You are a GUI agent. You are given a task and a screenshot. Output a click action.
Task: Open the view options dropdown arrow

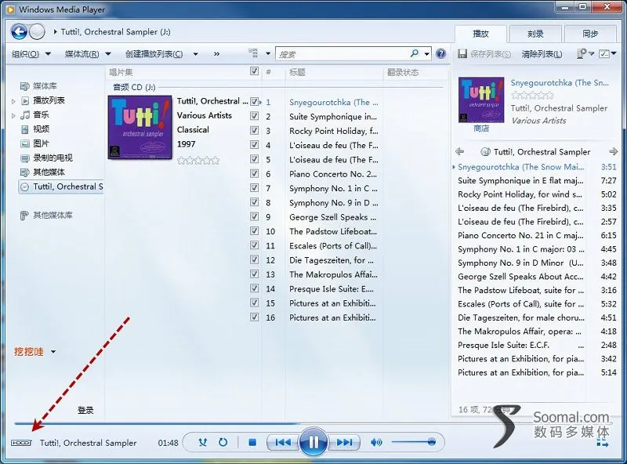[x=268, y=53]
